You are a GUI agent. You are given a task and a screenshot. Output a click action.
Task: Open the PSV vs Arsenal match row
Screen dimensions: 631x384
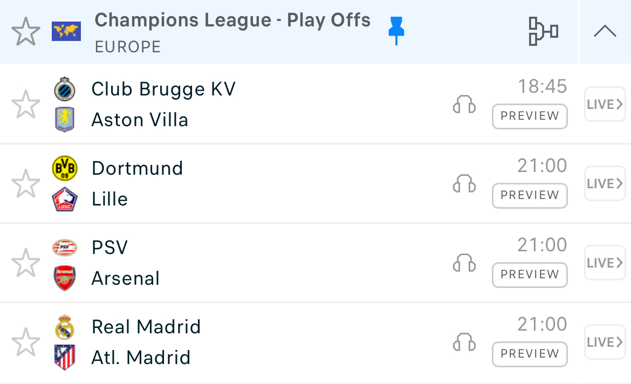[270, 263]
